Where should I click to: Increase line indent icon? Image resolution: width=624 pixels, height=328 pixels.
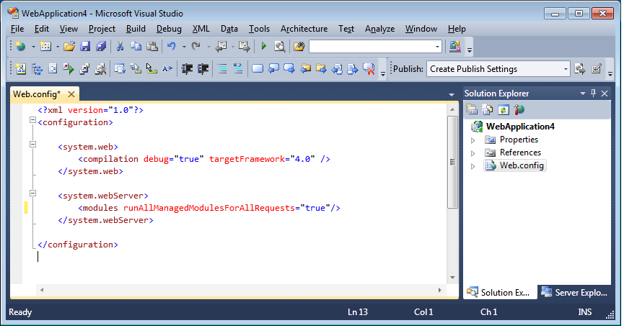point(203,69)
